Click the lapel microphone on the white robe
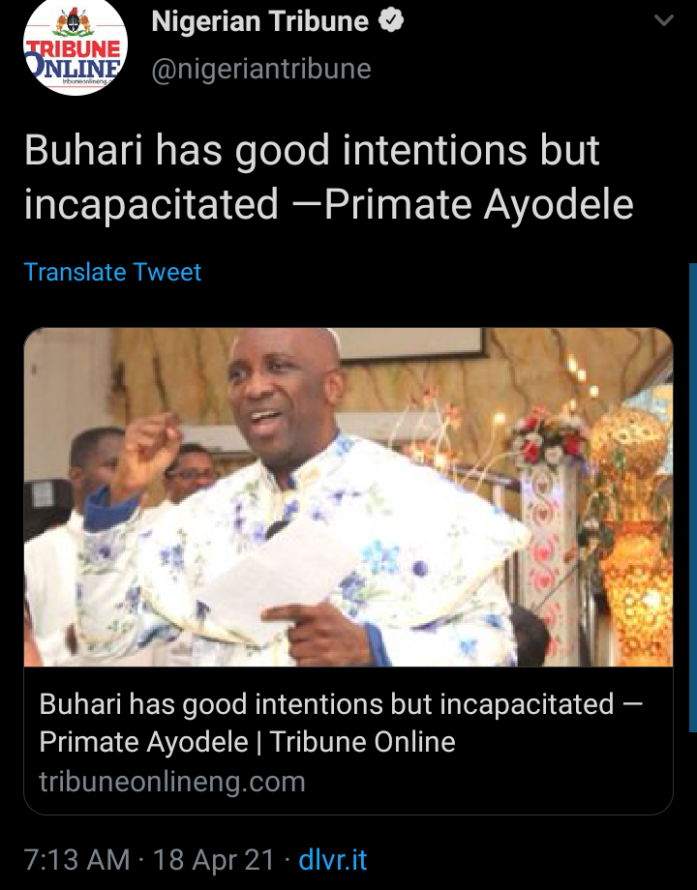Image resolution: width=697 pixels, height=890 pixels. click(x=276, y=528)
